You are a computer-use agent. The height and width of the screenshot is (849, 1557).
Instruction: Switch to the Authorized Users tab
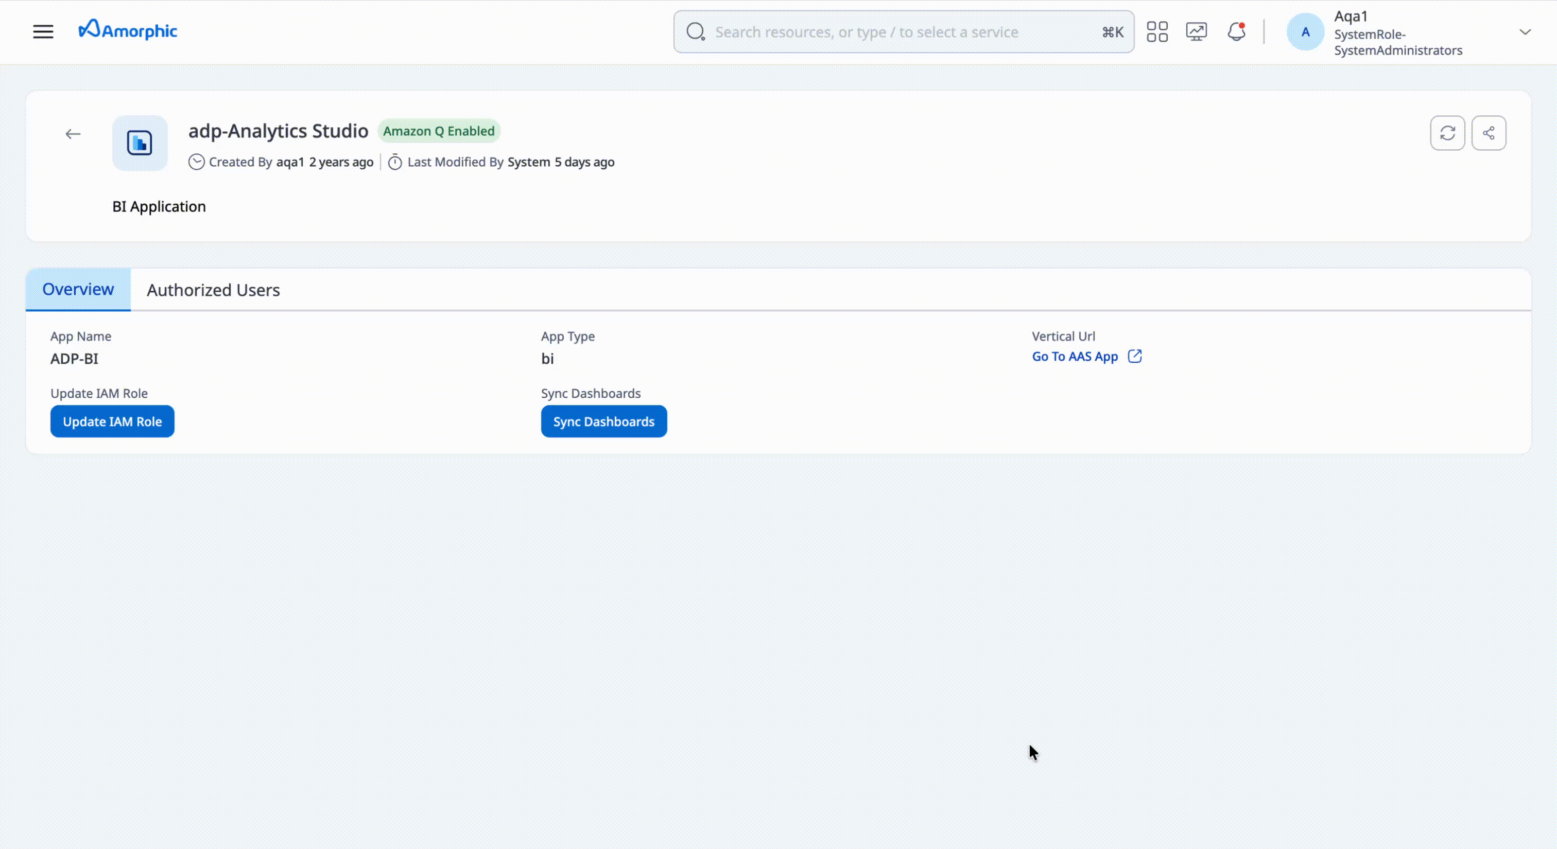(x=213, y=290)
